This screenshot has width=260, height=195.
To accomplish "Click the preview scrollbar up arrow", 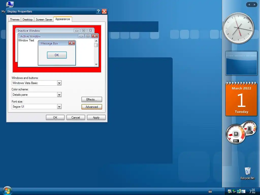I will point(96,41).
